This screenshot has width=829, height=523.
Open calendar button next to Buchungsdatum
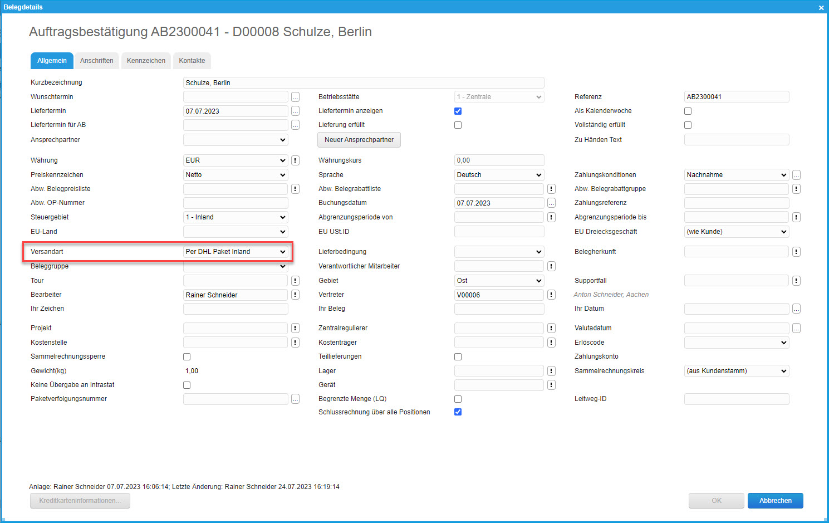[551, 203]
